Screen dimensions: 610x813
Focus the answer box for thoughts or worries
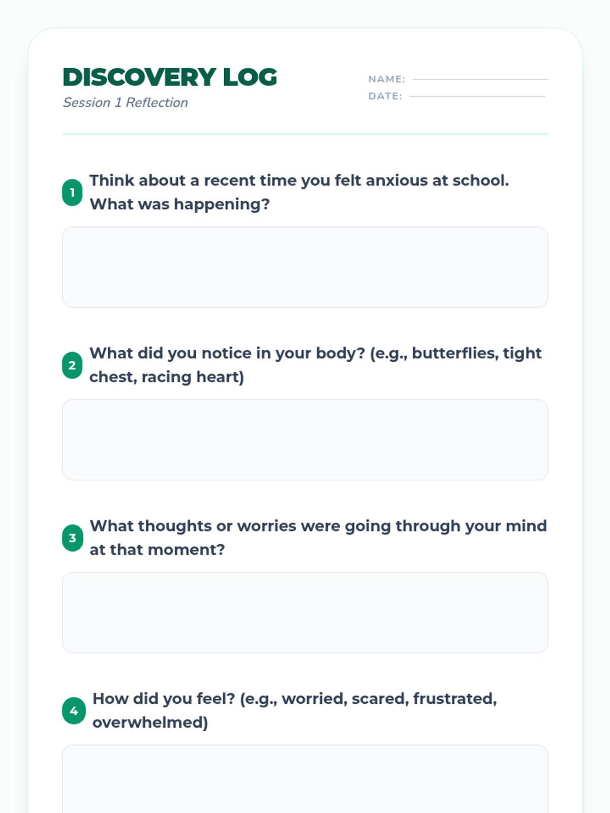(x=305, y=612)
